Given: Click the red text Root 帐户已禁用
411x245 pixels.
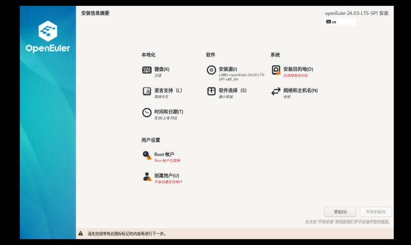Looking at the screenshot, I should tap(167, 161).
